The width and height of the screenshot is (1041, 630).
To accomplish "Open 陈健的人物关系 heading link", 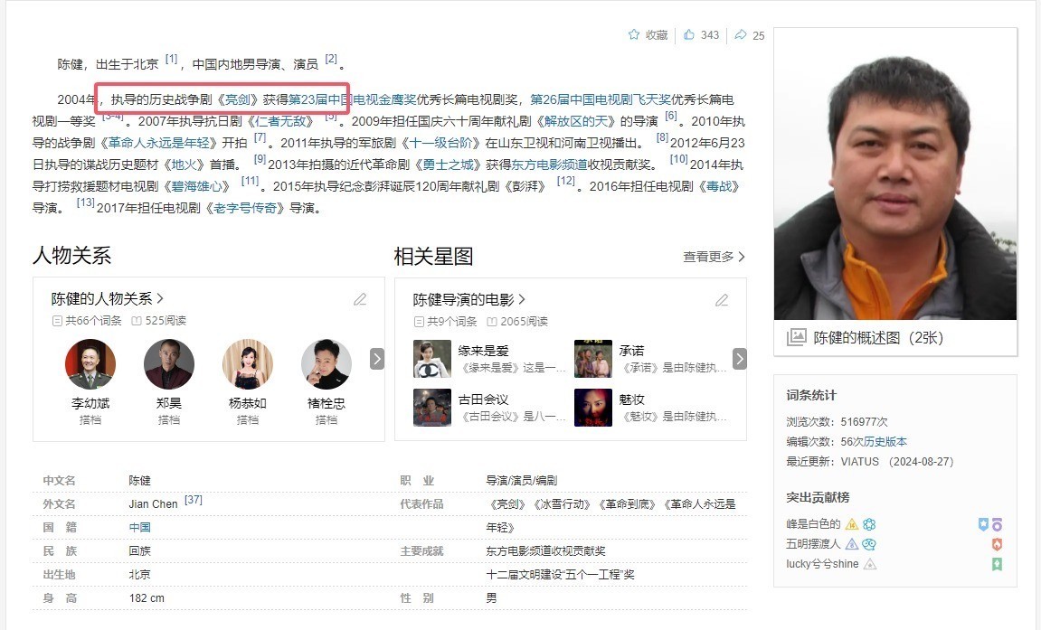I will tap(107, 299).
